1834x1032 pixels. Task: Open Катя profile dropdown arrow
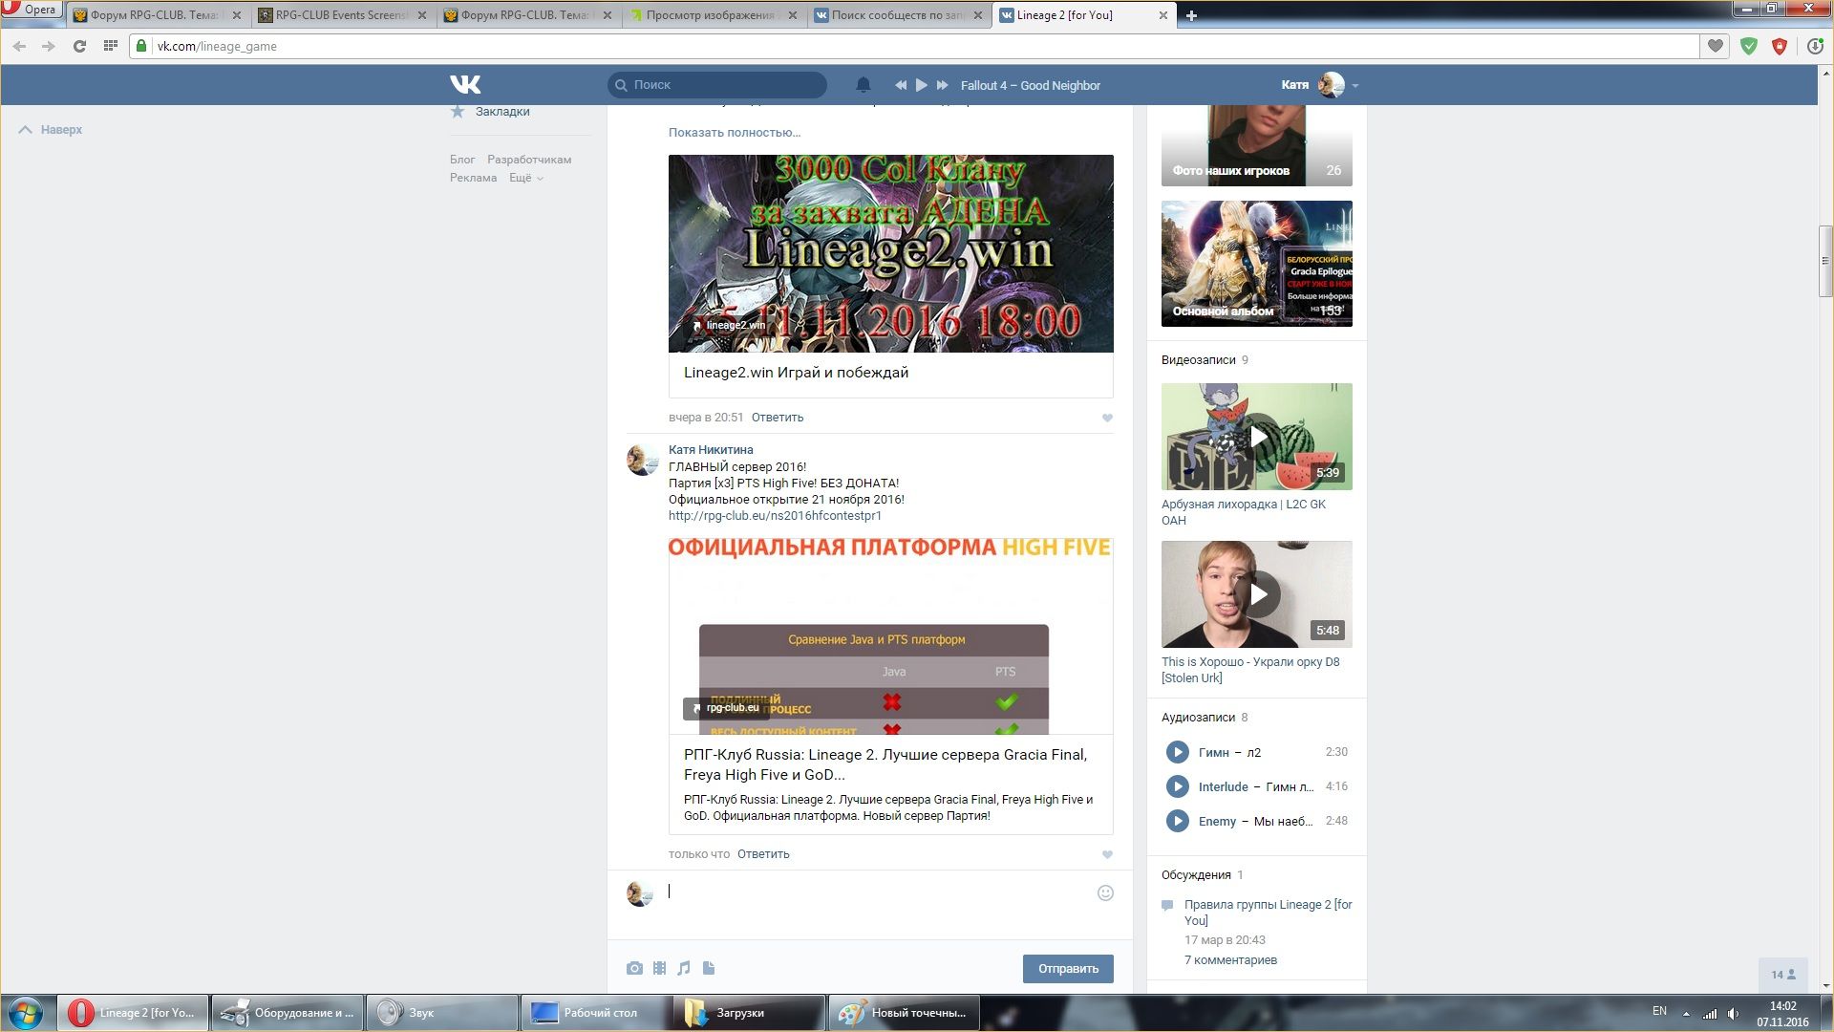click(1354, 86)
